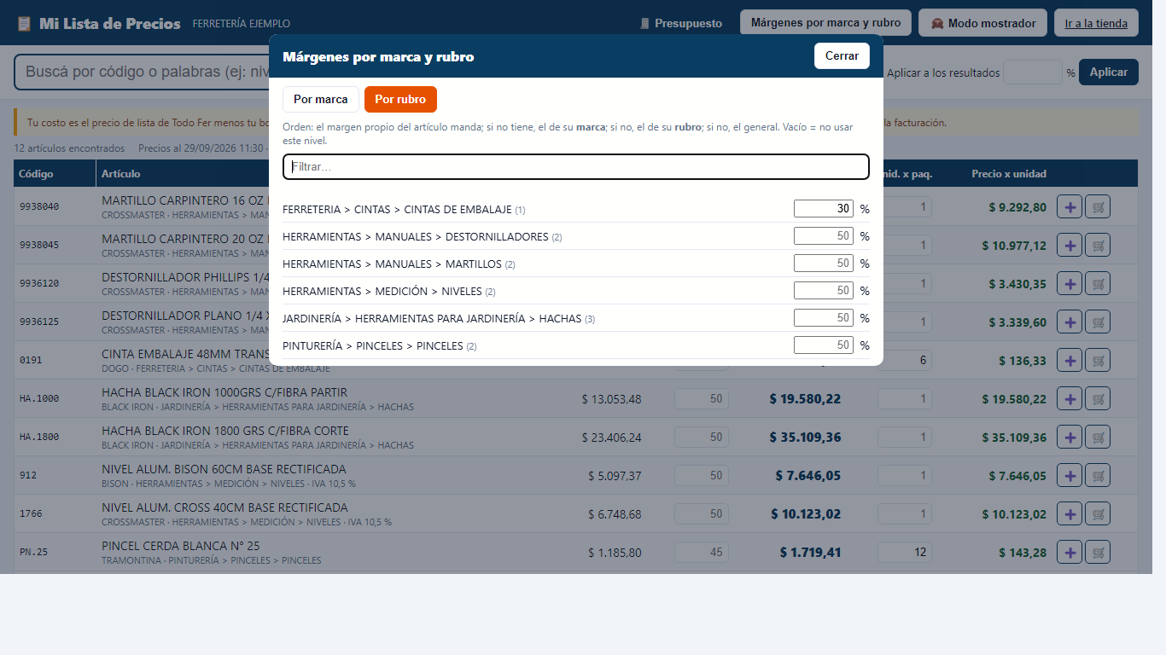The height and width of the screenshot is (655, 1166).
Task: Click the Mi Lista de Precios title
Action: (110, 24)
